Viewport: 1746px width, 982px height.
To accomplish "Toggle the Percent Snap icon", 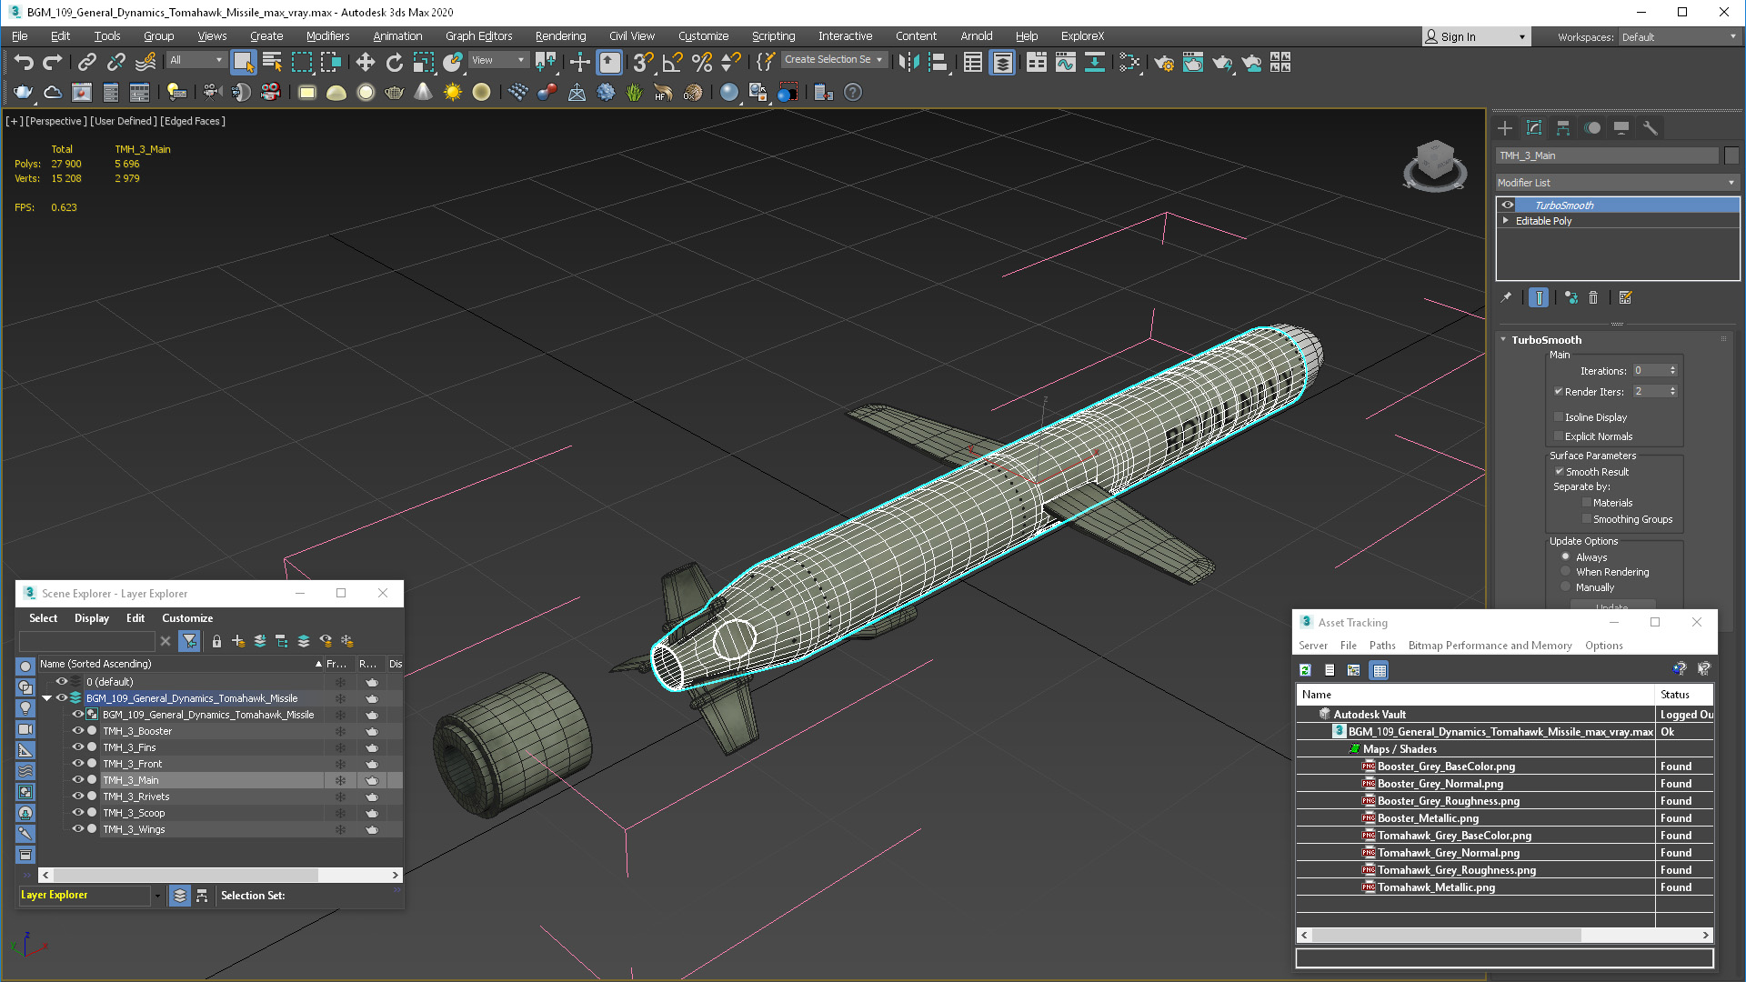I will [x=701, y=62].
